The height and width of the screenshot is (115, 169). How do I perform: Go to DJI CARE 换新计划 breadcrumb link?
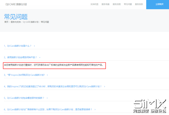[31, 22]
